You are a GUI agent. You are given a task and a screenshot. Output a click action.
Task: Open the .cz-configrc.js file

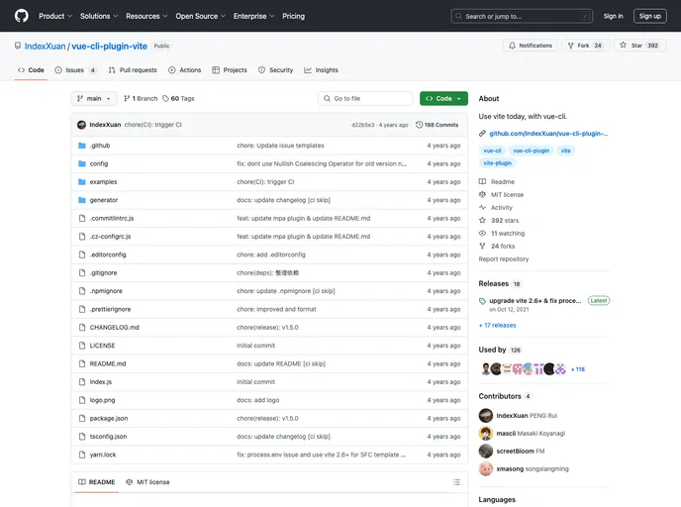point(110,237)
